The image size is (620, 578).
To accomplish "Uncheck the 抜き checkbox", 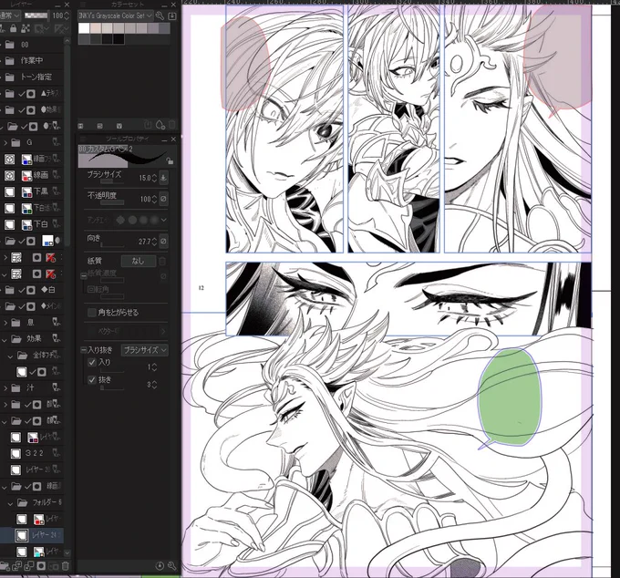I will coord(92,380).
